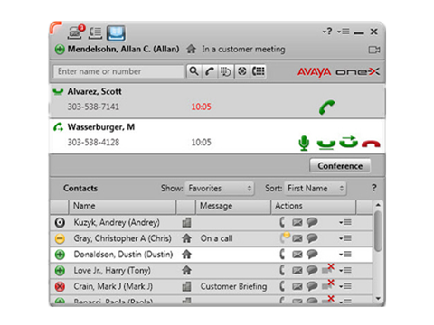434x325 pixels.
Task: Start video using the camera icon
Action: pos(374,50)
